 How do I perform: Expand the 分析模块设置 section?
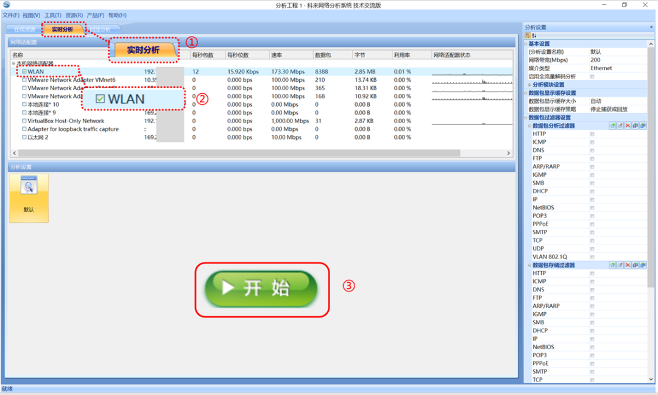tap(529, 85)
